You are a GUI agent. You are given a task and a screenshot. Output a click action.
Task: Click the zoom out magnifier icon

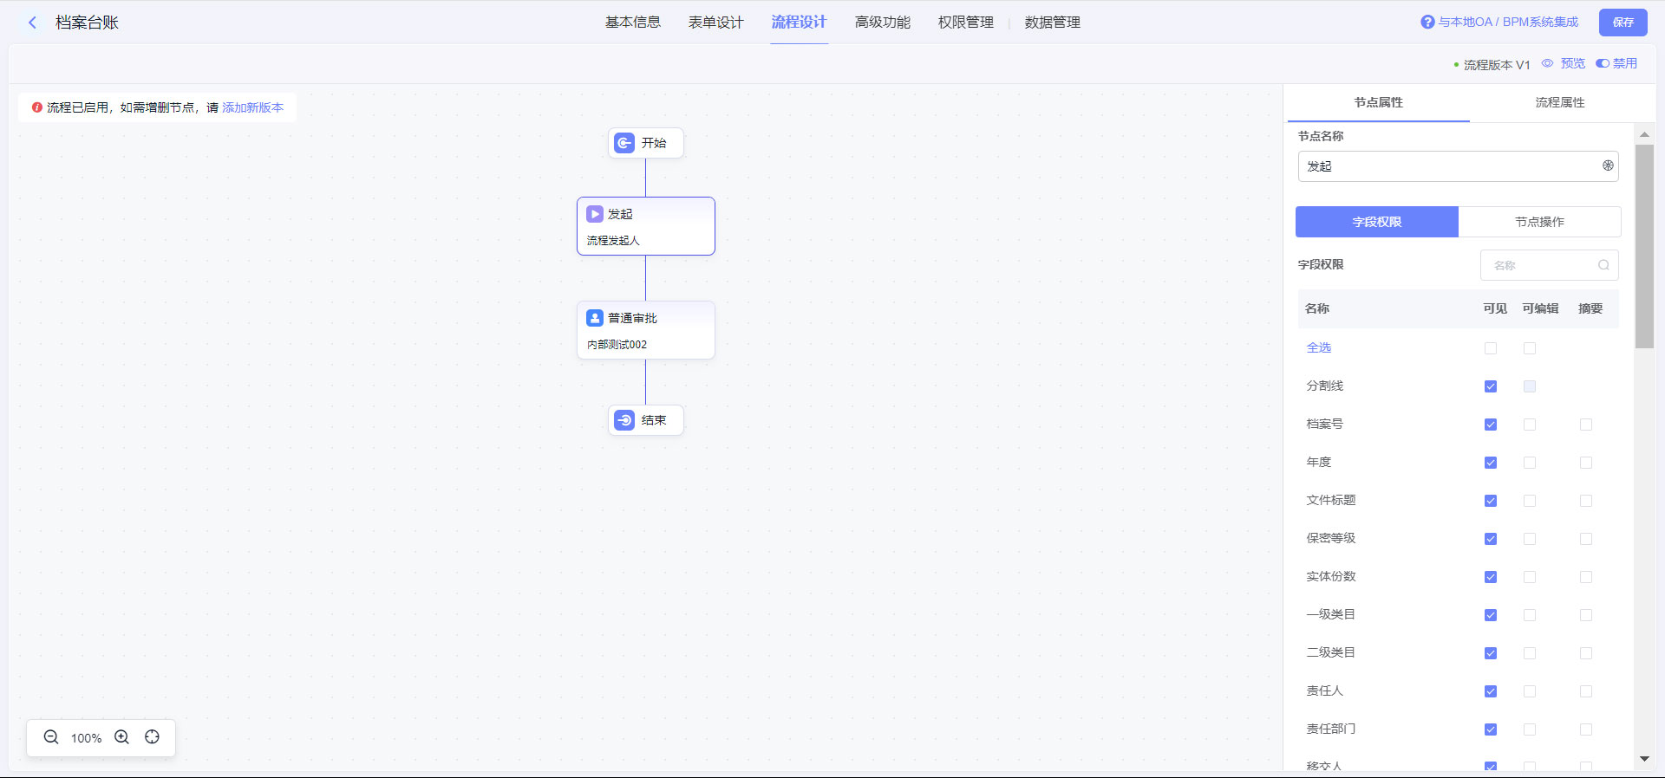click(51, 737)
